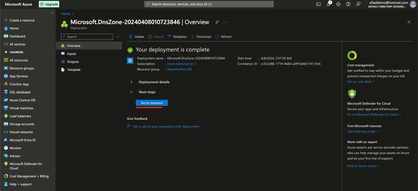Open the notifications bell icon
Screen dimensions: 418x191
[x=328, y=4]
